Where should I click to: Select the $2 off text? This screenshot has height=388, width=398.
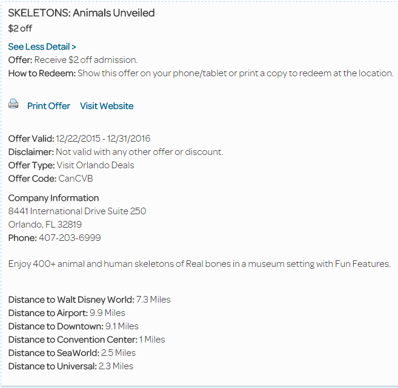[20, 28]
